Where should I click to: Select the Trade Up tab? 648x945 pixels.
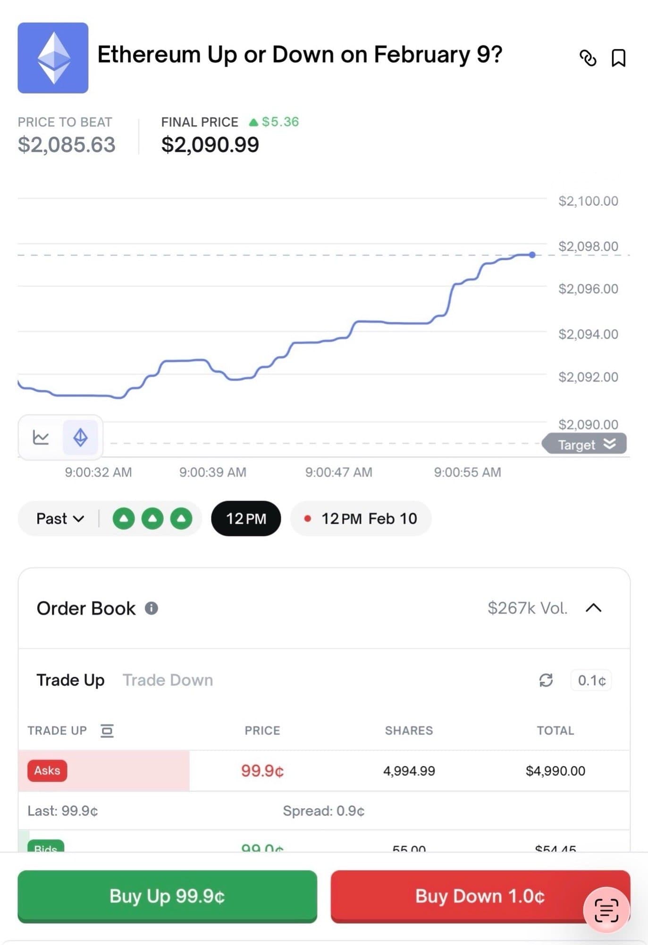tap(70, 680)
